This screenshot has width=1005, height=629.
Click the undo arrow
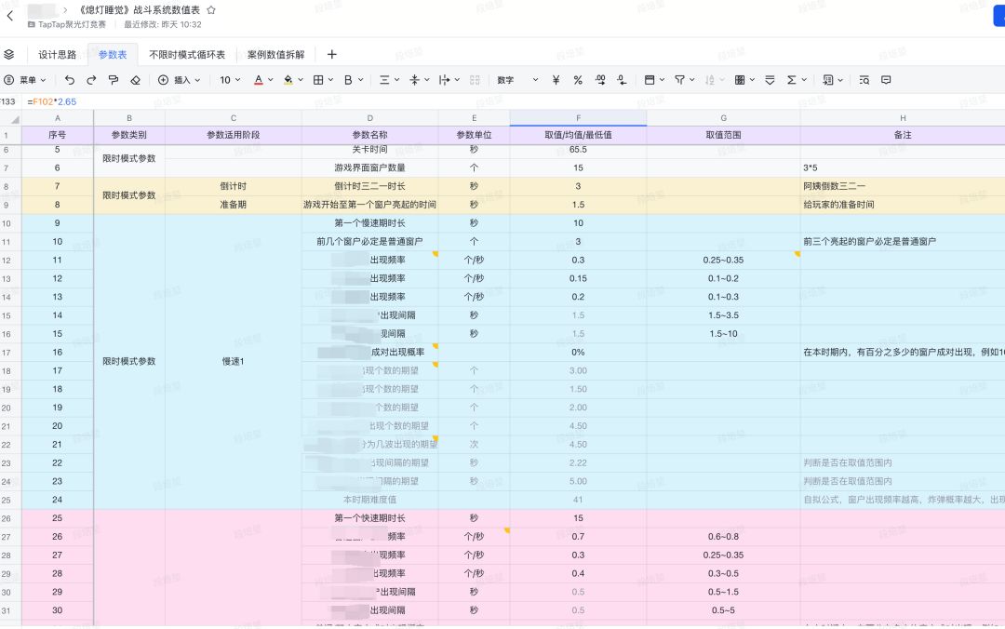(69, 80)
